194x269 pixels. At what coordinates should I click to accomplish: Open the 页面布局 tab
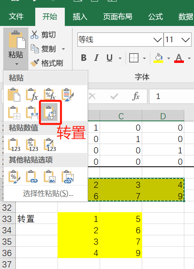(117, 17)
